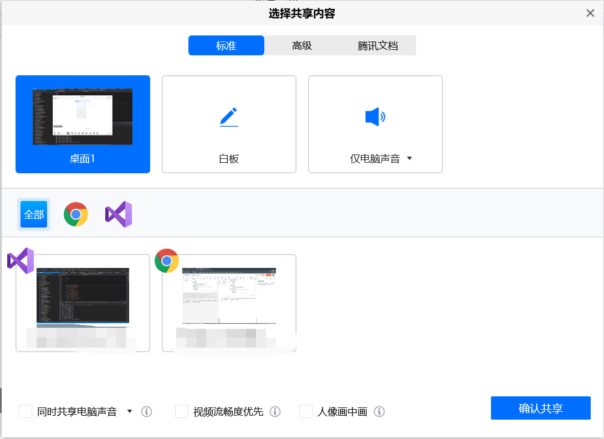Switch to the 标准 tab

[226, 45]
